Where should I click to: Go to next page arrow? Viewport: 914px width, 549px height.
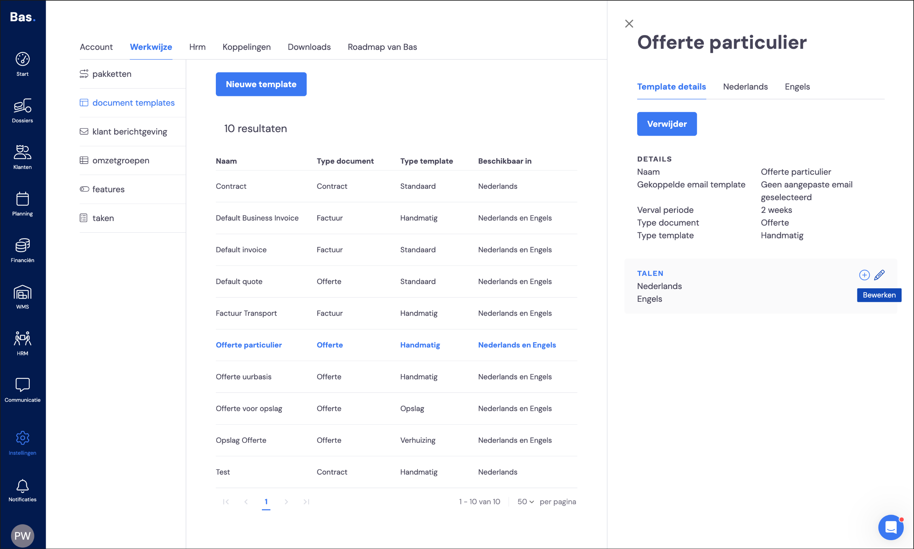(286, 502)
